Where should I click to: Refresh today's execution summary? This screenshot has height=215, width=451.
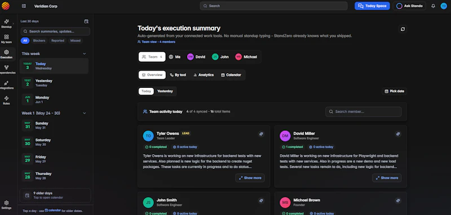403,29
